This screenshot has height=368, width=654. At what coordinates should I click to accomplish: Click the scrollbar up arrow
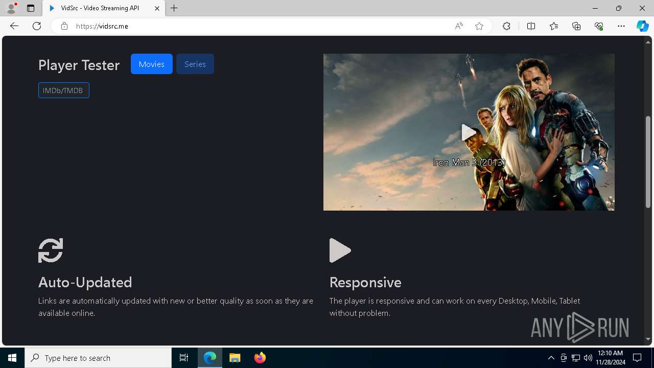(648, 41)
